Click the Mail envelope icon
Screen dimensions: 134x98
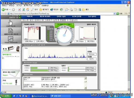click(x=66, y=10)
